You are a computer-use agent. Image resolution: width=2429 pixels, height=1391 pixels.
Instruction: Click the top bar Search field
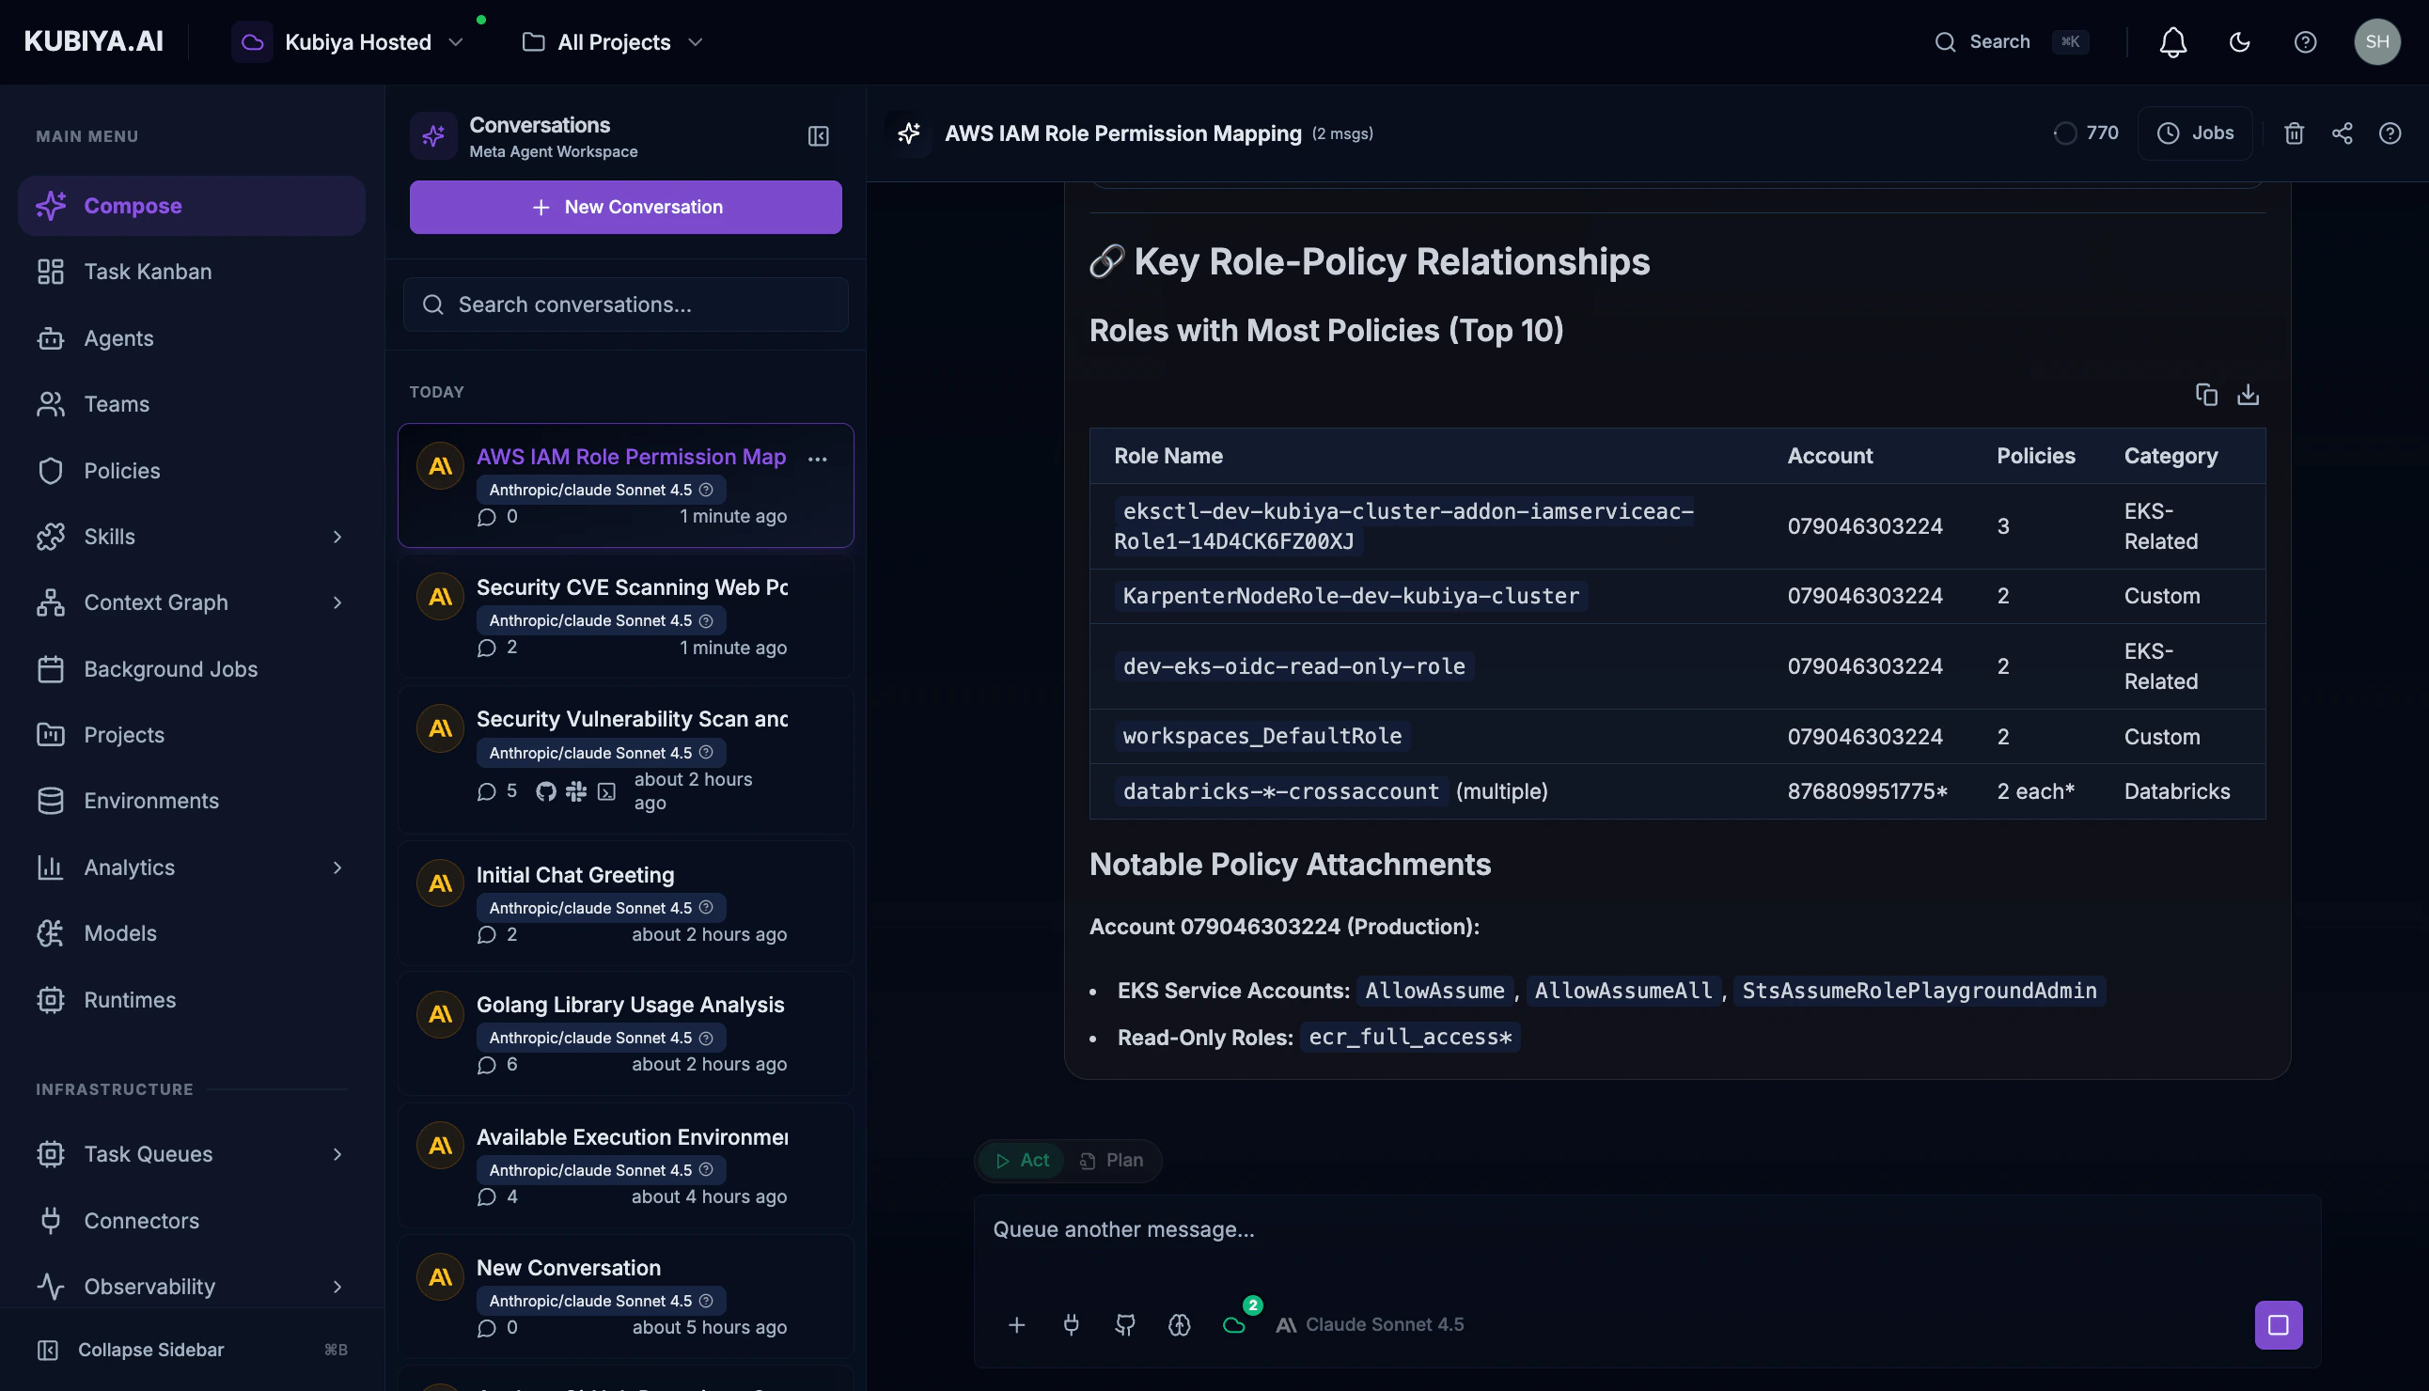[x=2012, y=42]
